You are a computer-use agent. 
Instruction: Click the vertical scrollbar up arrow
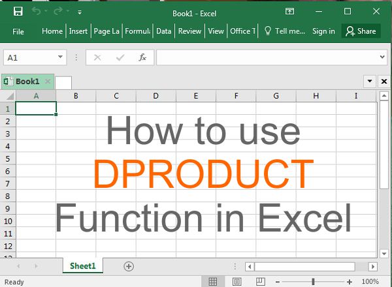coord(384,96)
